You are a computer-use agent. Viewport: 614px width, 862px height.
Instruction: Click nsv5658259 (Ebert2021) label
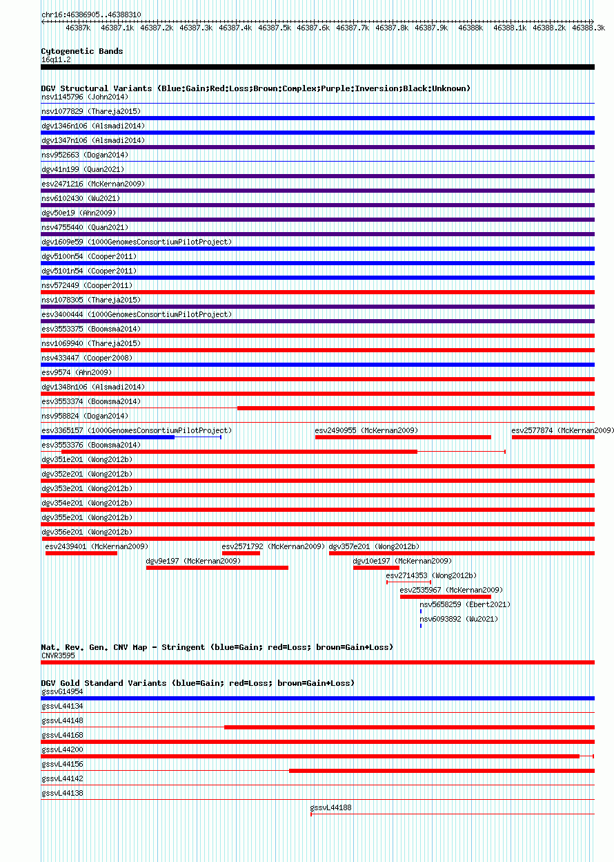tap(466, 605)
